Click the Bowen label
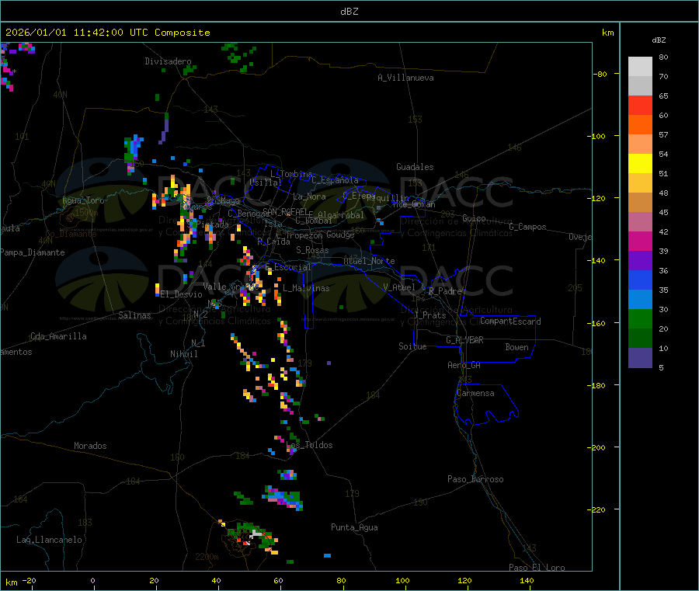699x591 pixels. 516,346
